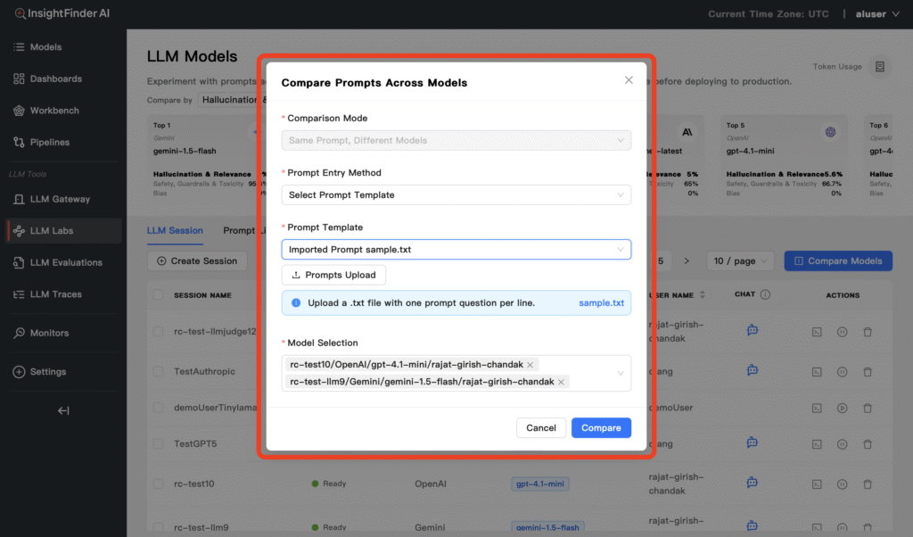
Task: Click the Prompts Upload button
Action: [333, 275]
